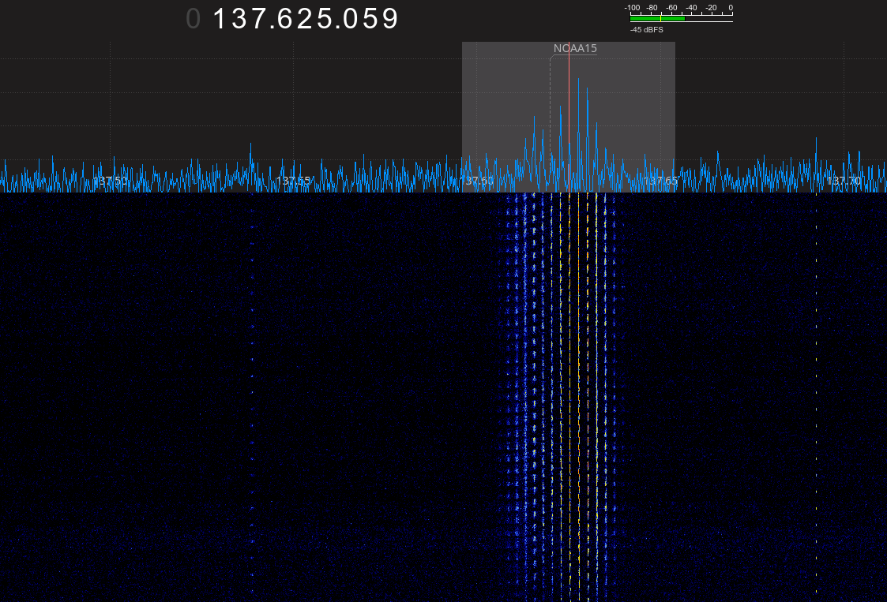Tune to the 137.50 frequency axis label
The width and height of the screenshot is (887, 602).
(x=111, y=181)
